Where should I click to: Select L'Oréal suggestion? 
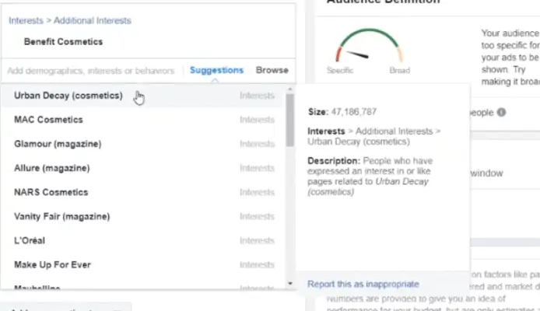pyautogui.click(x=143, y=240)
